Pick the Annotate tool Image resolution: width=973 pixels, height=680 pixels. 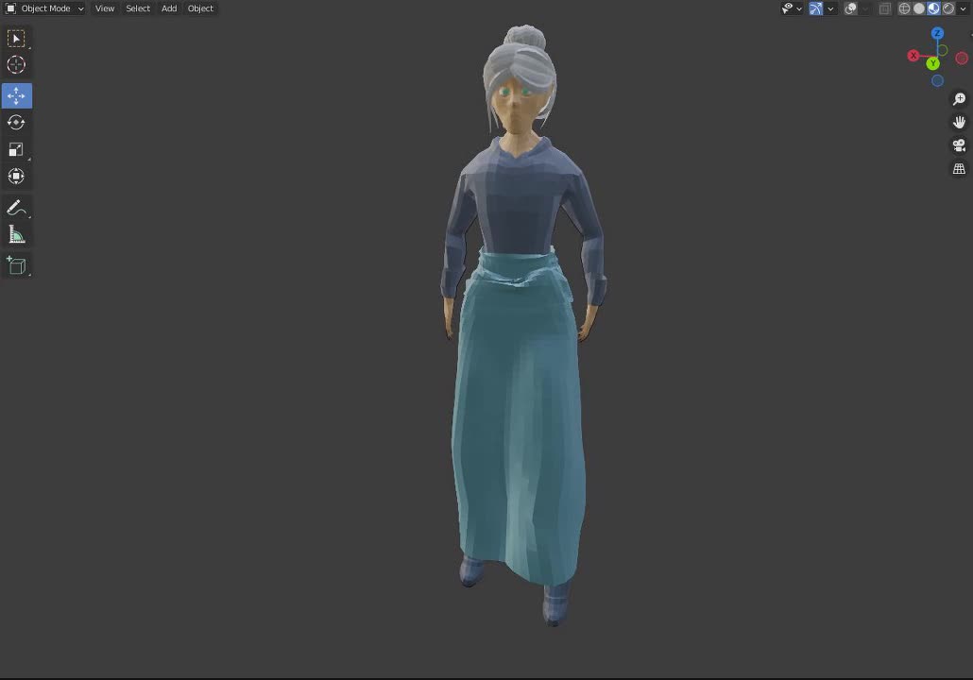tap(16, 207)
